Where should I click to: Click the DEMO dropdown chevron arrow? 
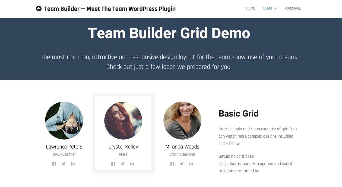(275, 8)
